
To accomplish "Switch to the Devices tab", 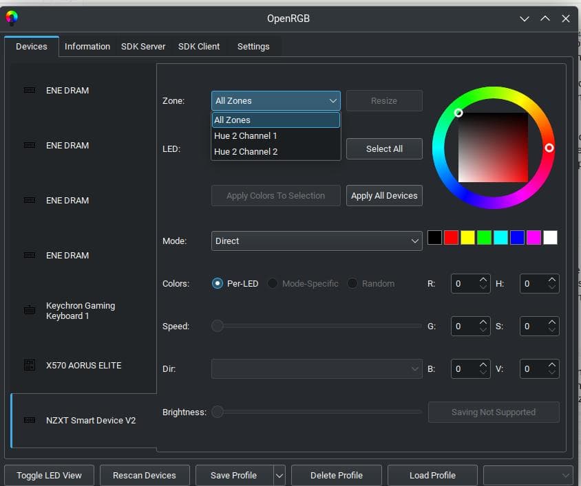I will pos(32,47).
